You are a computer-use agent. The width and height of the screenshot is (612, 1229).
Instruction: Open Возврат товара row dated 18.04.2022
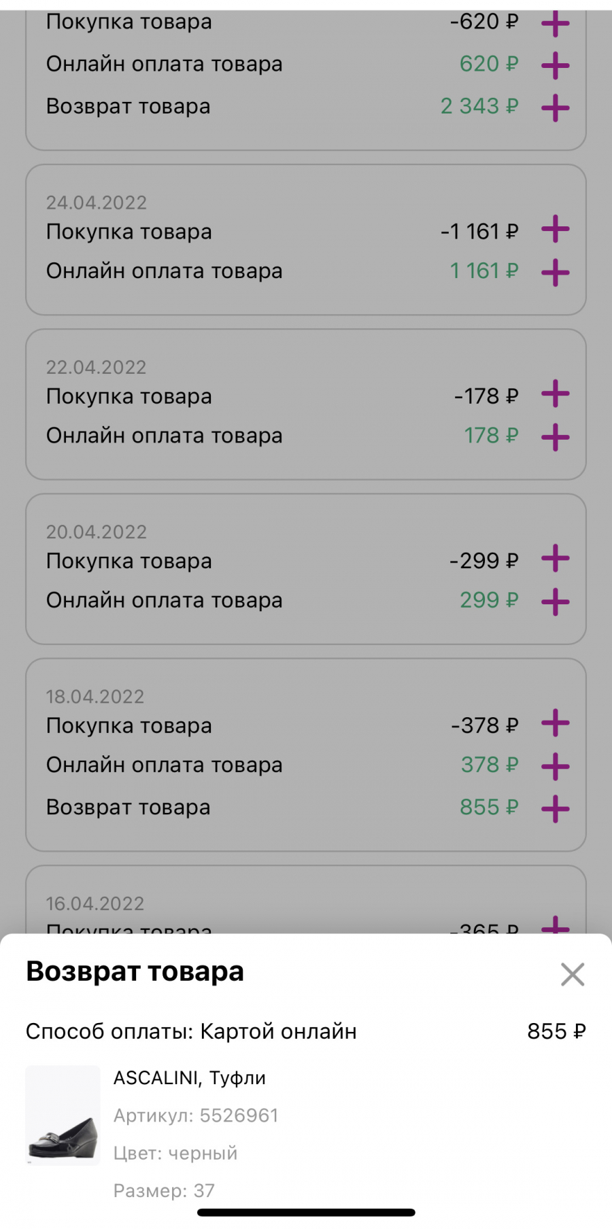(x=306, y=808)
